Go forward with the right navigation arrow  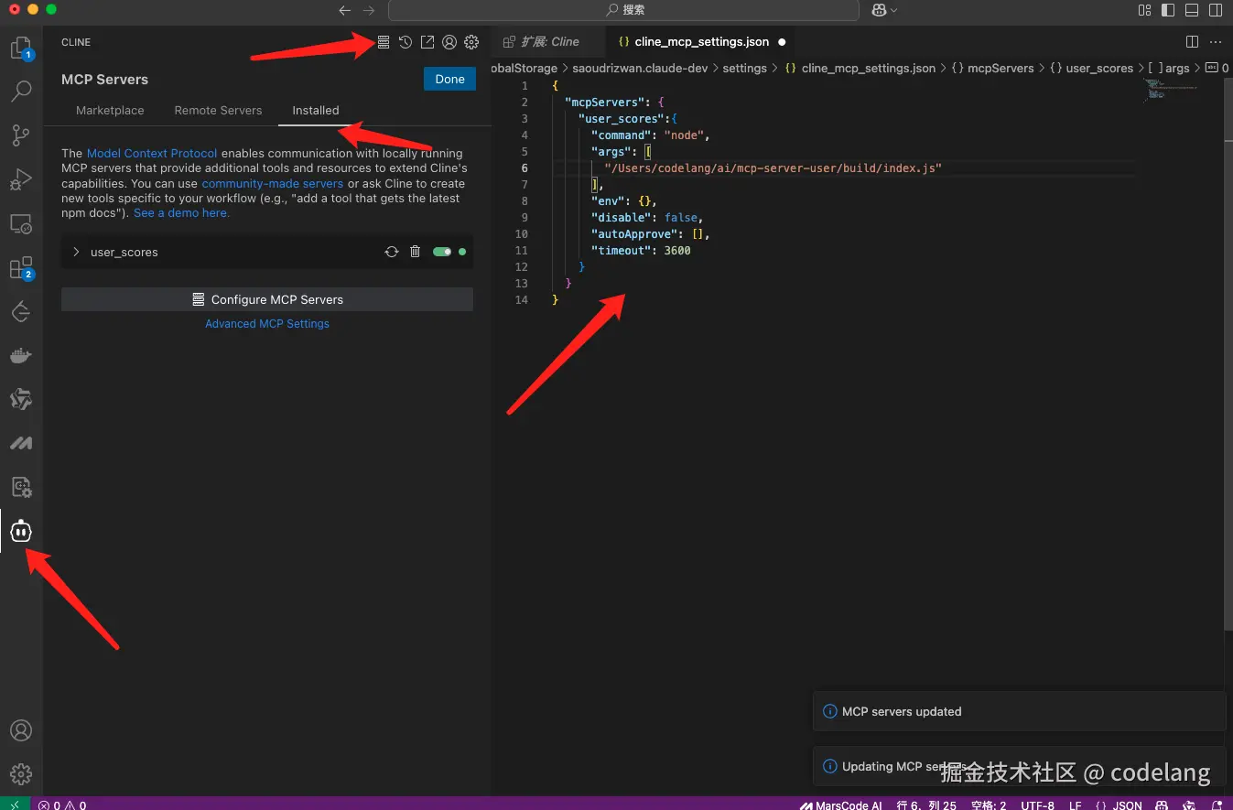(368, 10)
